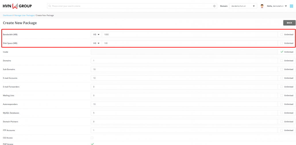Click the E-mail Accounts input field

point(184,78)
